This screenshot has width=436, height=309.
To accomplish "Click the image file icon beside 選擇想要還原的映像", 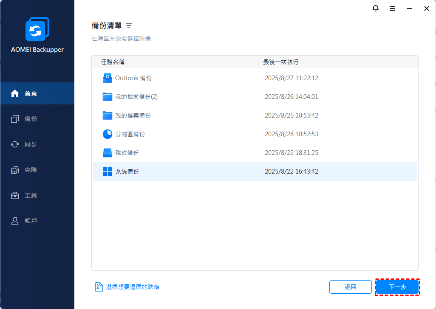I will pyautogui.click(x=99, y=287).
